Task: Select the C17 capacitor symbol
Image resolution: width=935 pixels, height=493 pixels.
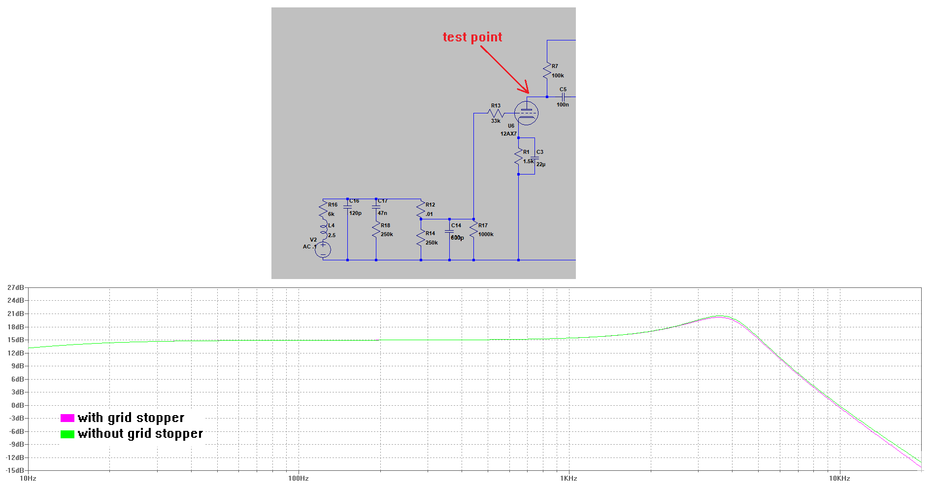Action: (x=376, y=207)
